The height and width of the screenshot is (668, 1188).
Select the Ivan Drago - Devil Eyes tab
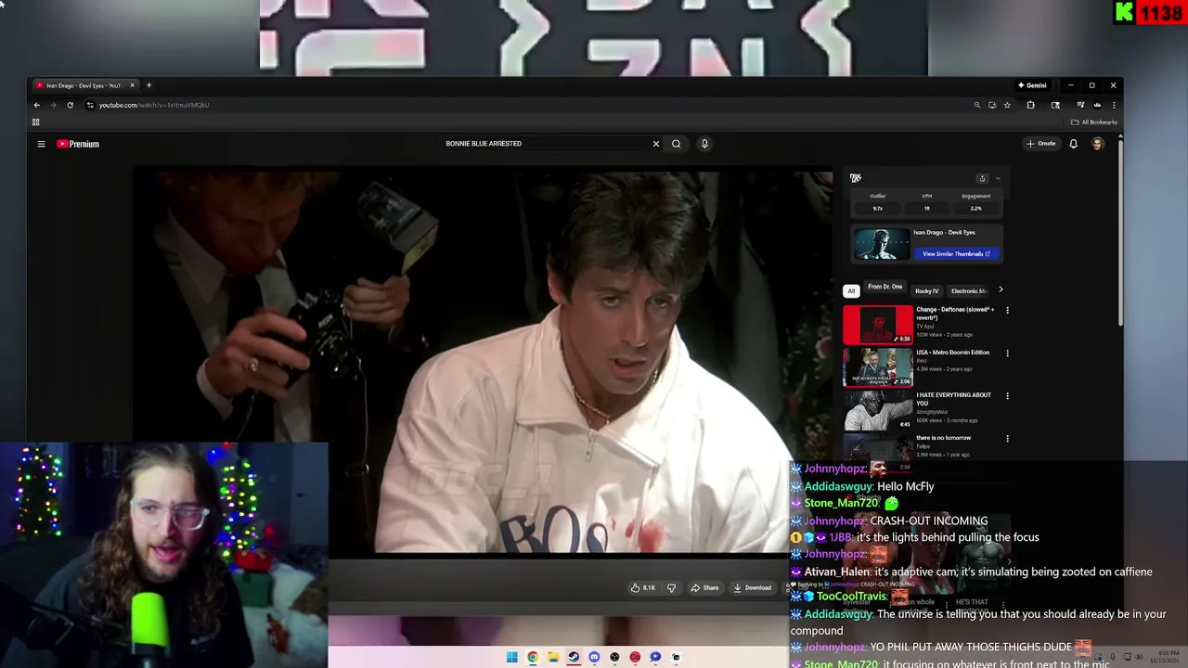pos(84,85)
